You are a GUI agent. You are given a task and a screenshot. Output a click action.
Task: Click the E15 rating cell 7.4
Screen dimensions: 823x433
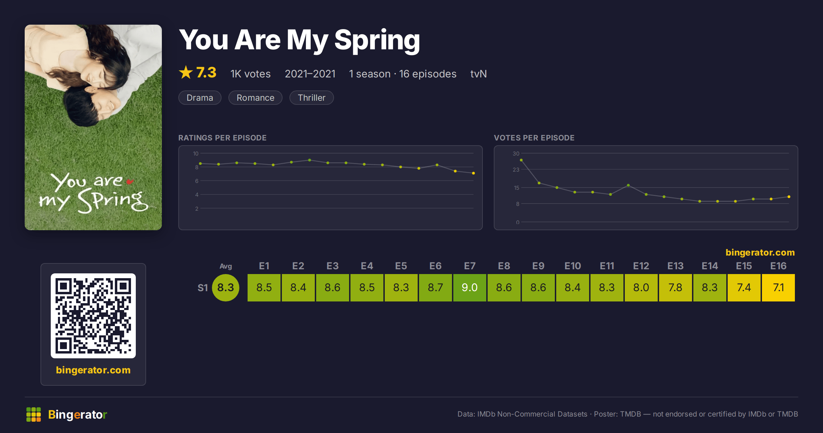tap(744, 288)
